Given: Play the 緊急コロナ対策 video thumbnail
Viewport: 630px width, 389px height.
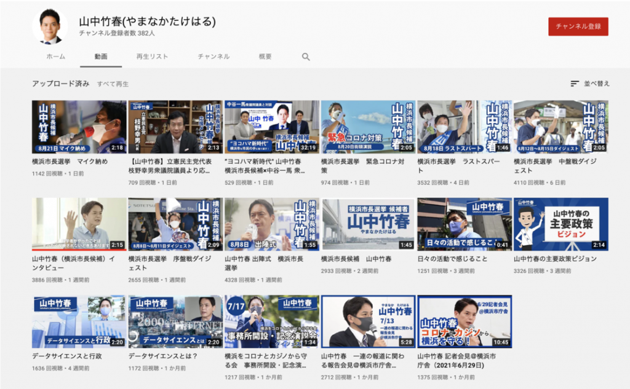Looking at the screenshot, I should 368,127.
